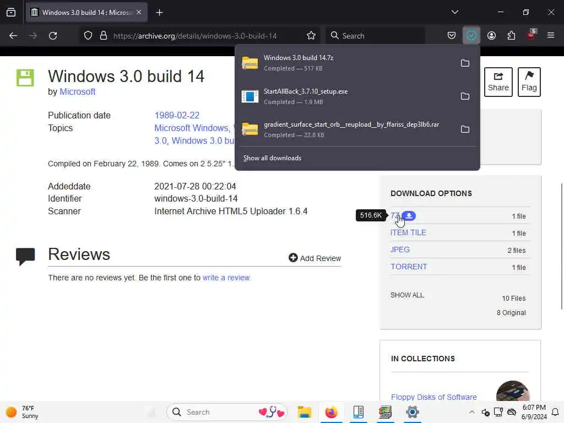This screenshot has height=423, width=564.
Task: Click the taskbar Search box
Action: click(x=226, y=412)
